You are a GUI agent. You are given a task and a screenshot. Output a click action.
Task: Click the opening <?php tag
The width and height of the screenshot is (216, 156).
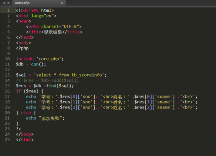click(x=22, y=48)
